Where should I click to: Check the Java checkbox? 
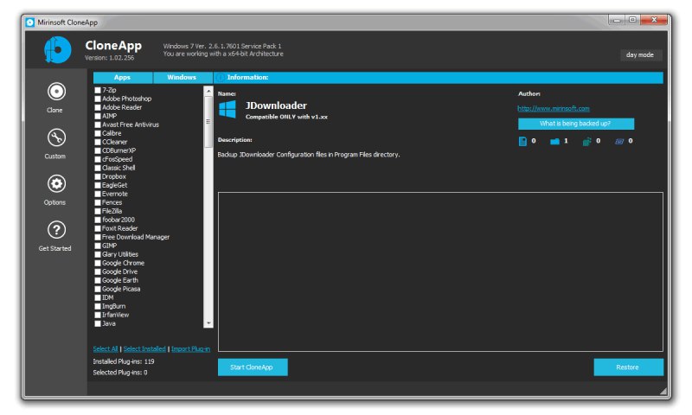[x=98, y=323]
